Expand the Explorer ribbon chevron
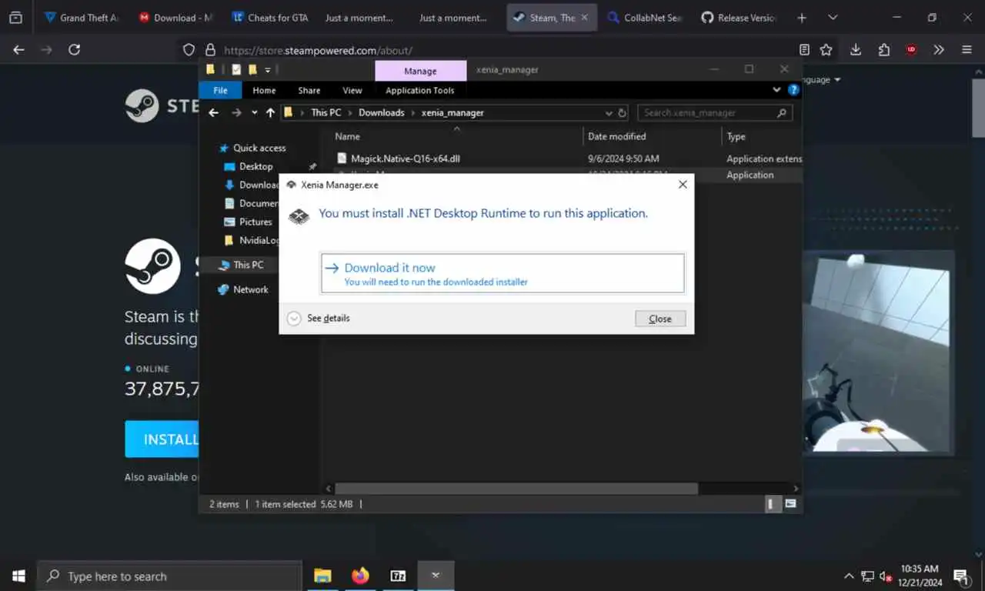 tap(776, 90)
